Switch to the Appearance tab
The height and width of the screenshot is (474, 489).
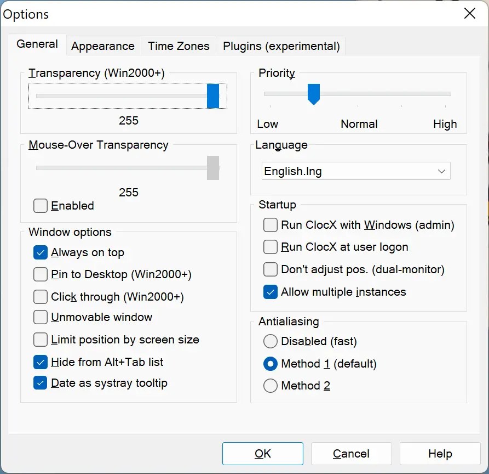coord(103,46)
